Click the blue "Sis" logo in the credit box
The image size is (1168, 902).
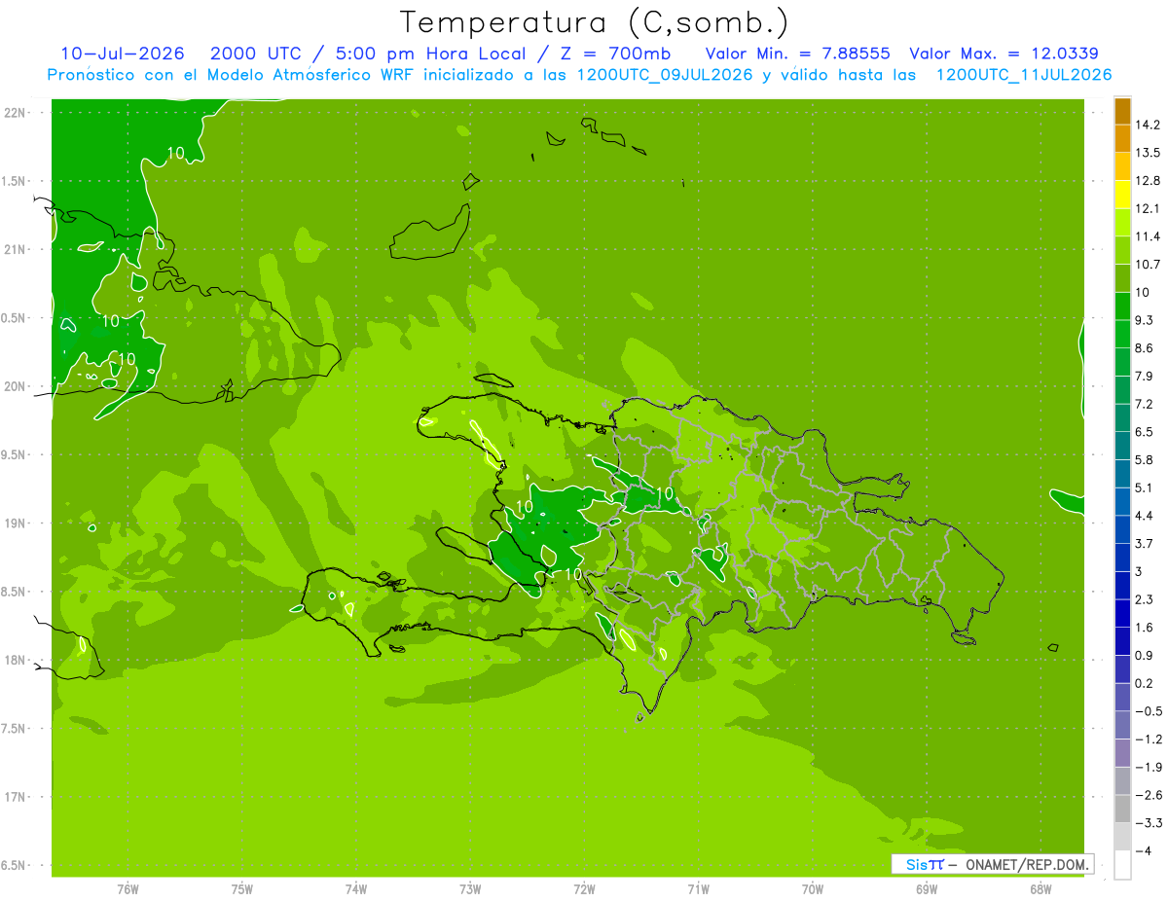point(916,864)
